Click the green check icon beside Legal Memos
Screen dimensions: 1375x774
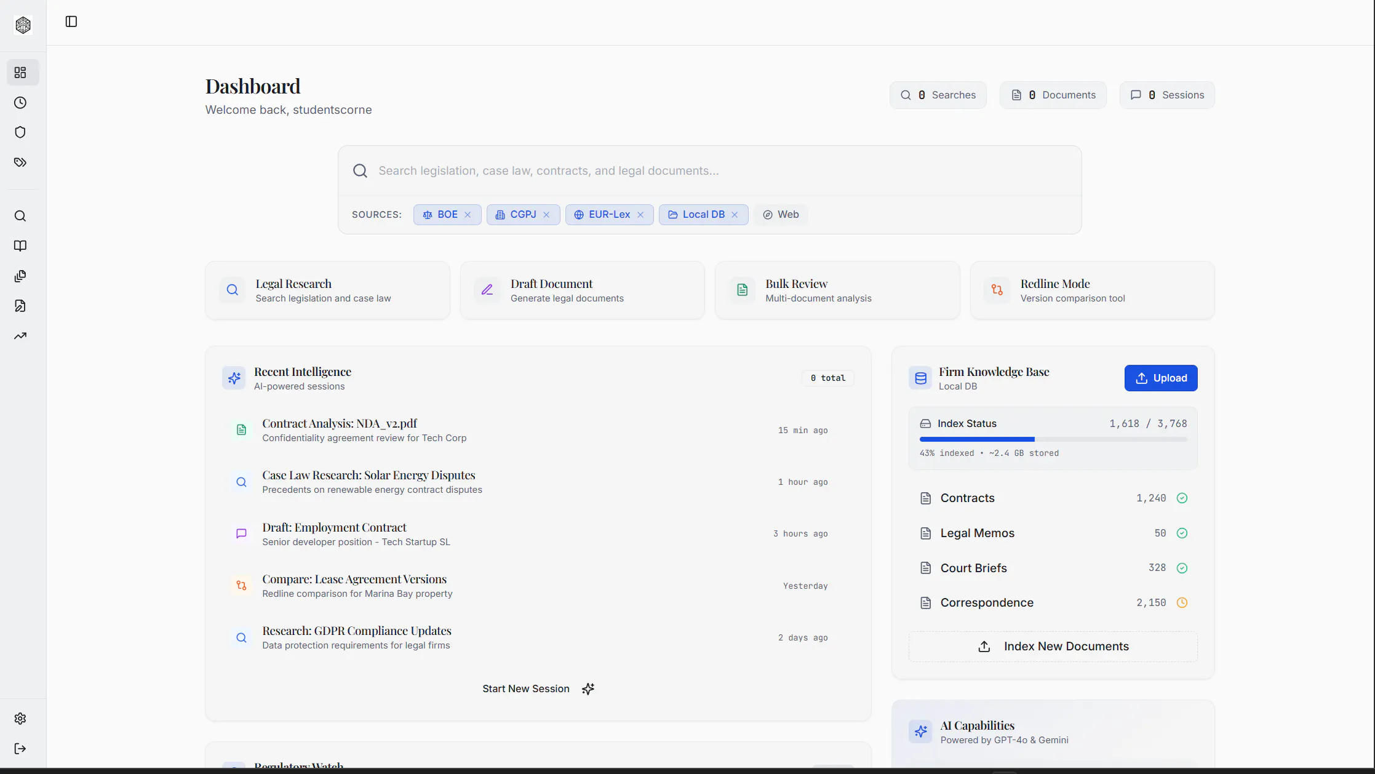pos(1182,533)
